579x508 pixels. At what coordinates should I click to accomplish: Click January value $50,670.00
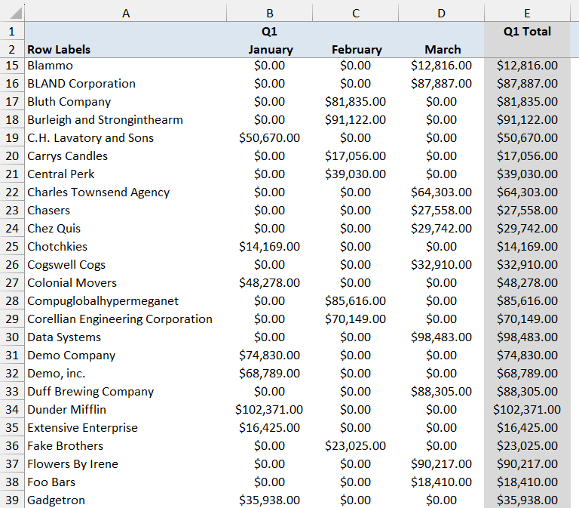click(x=270, y=138)
